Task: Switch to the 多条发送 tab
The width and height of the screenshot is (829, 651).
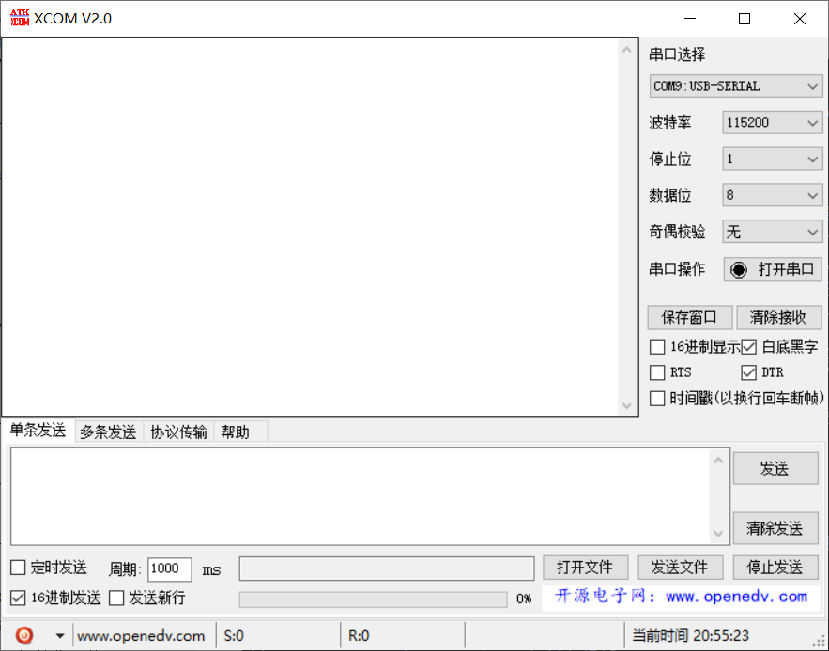Action: [x=107, y=431]
